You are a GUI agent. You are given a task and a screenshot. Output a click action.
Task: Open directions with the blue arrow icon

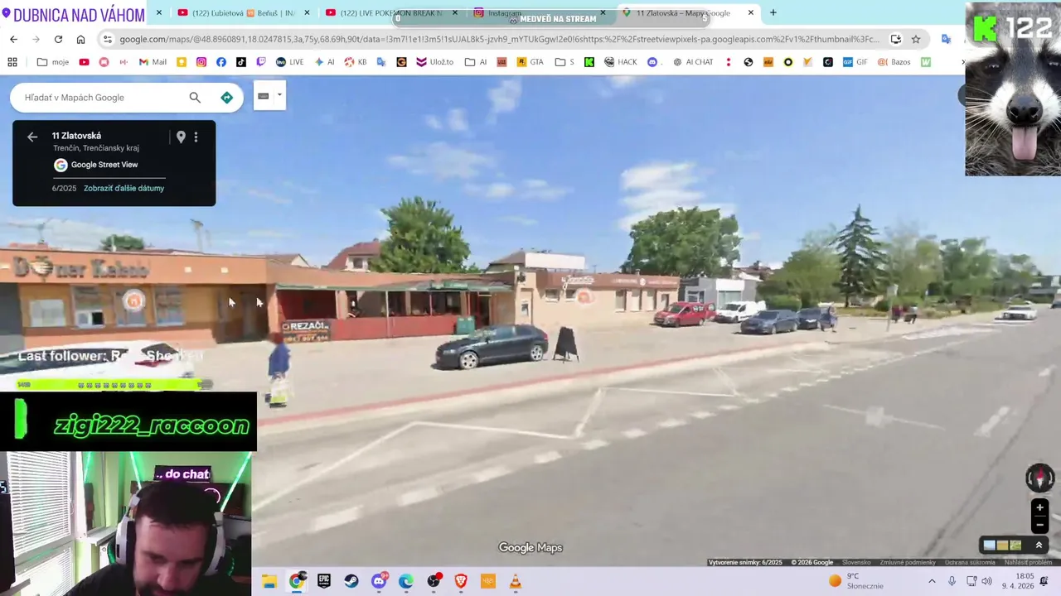pos(226,98)
